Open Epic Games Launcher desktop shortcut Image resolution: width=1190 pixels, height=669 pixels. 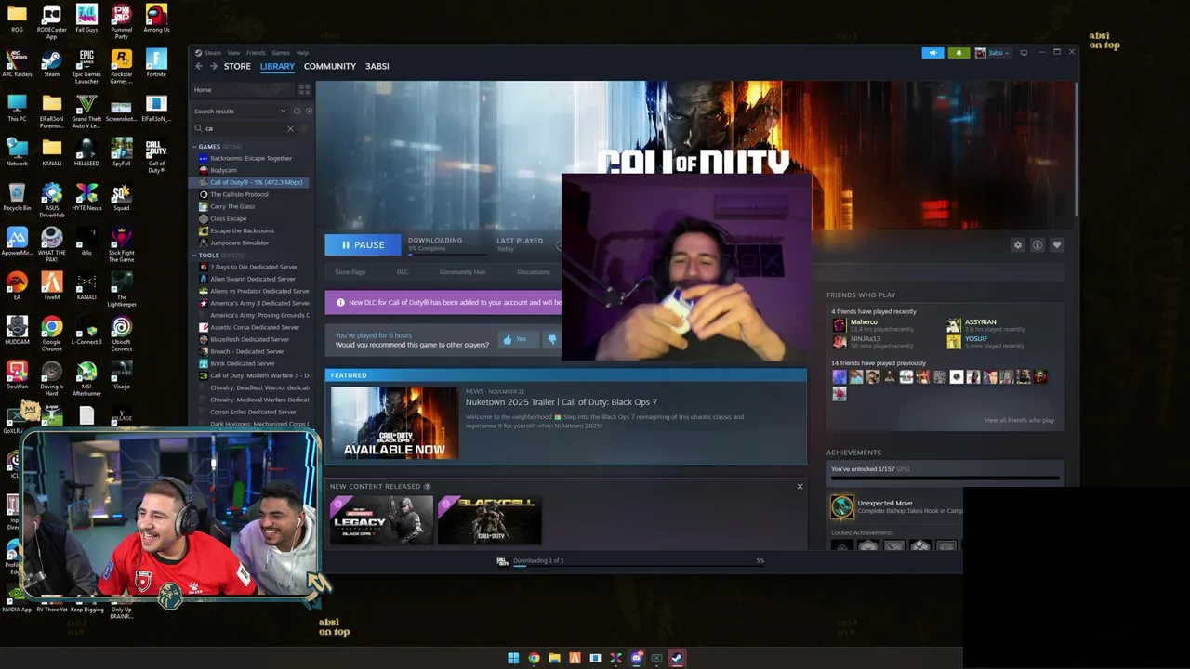coord(86,68)
